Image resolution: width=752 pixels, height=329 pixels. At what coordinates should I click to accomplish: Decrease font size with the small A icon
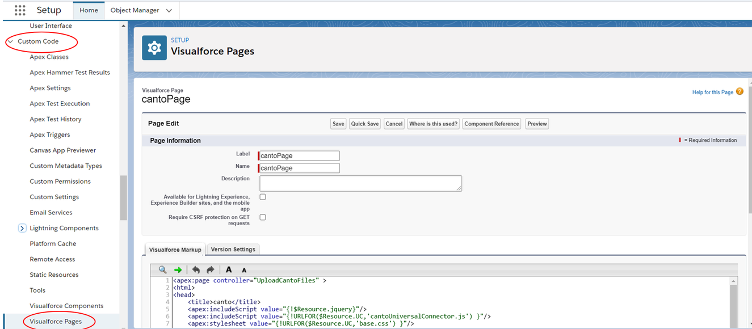pyautogui.click(x=244, y=271)
